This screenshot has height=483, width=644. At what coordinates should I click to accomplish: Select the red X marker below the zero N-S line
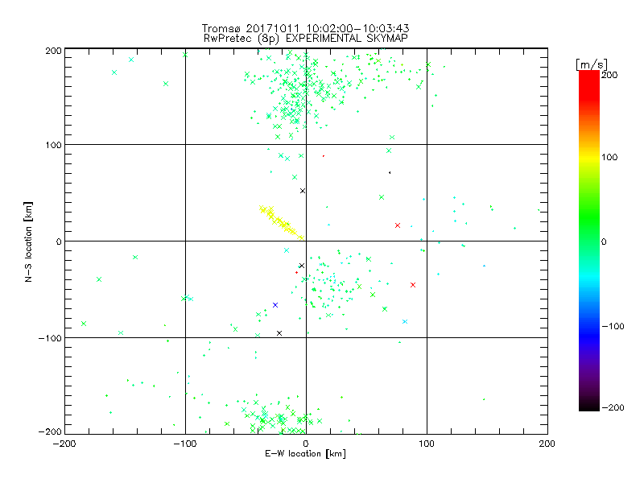click(x=413, y=285)
